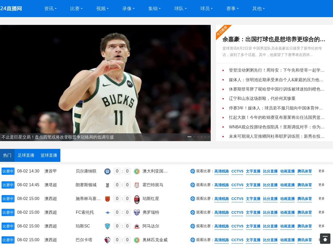Screen dimensions: 333x249
Task: Switch to the 篮球直播 tab
Action: click(x=49, y=155)
